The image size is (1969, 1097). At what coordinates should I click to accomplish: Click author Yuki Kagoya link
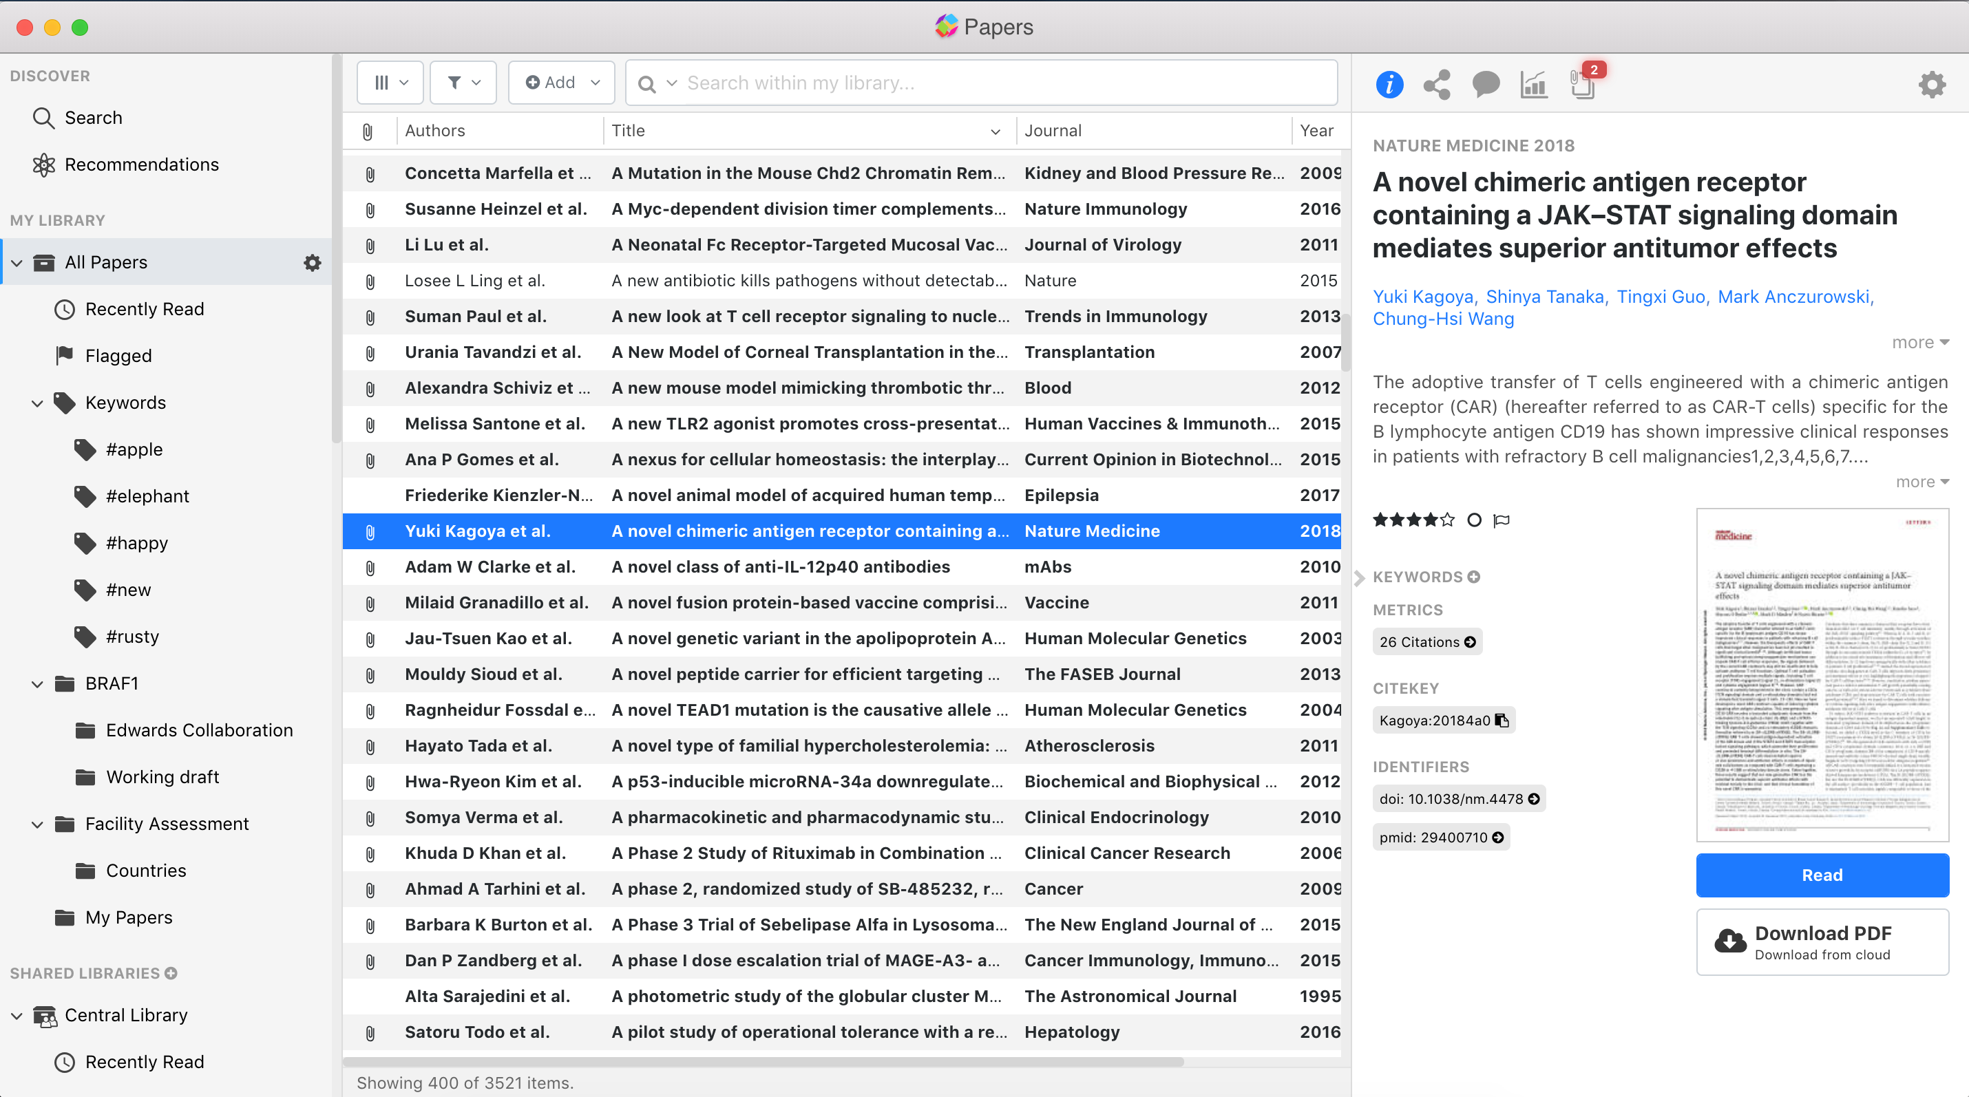click(x=1423, y=297)
